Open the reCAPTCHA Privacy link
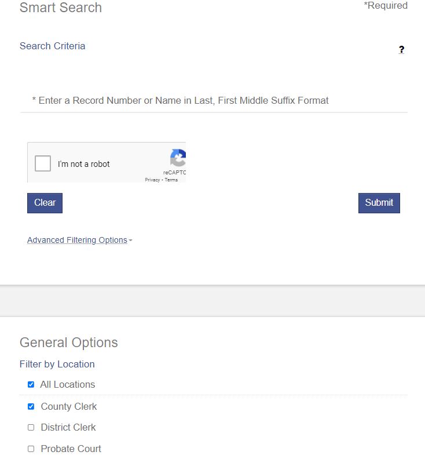425x459 pixels. [x=152, y=180]
